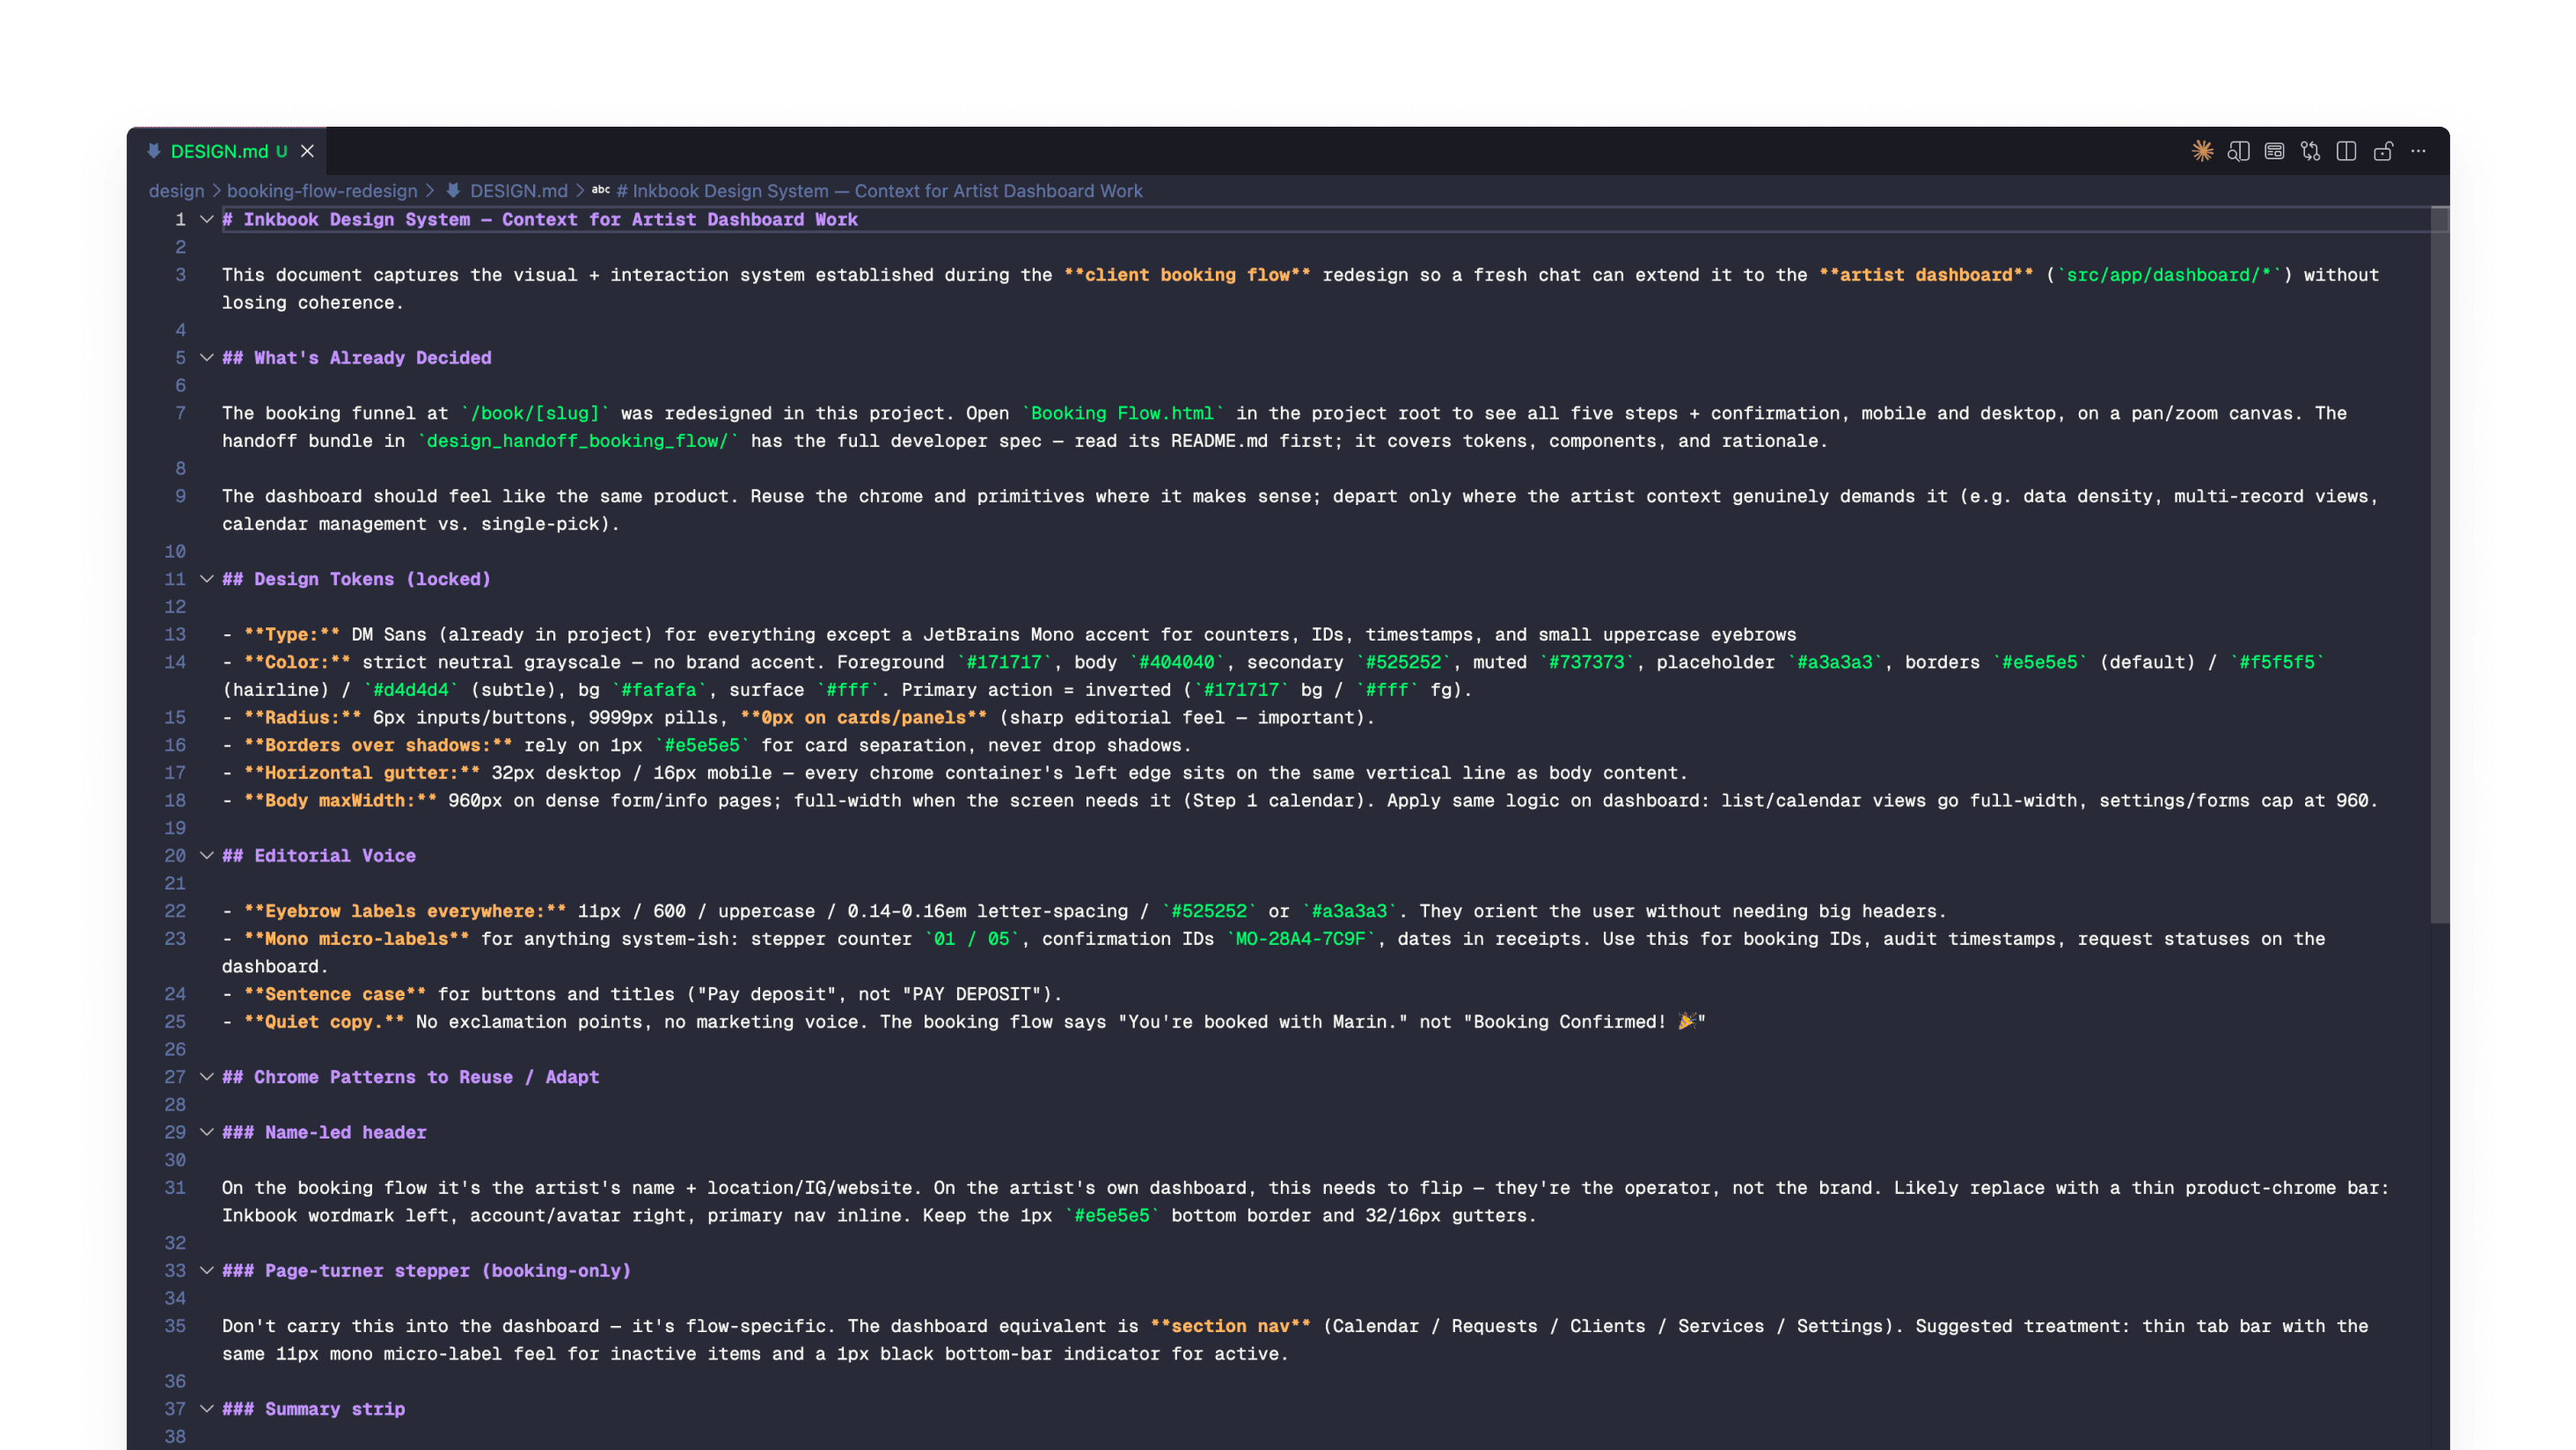Fold the Editorial Voice section
Image resolution: width=2576 pixels, height=1450 pixels.
(206, 856)
